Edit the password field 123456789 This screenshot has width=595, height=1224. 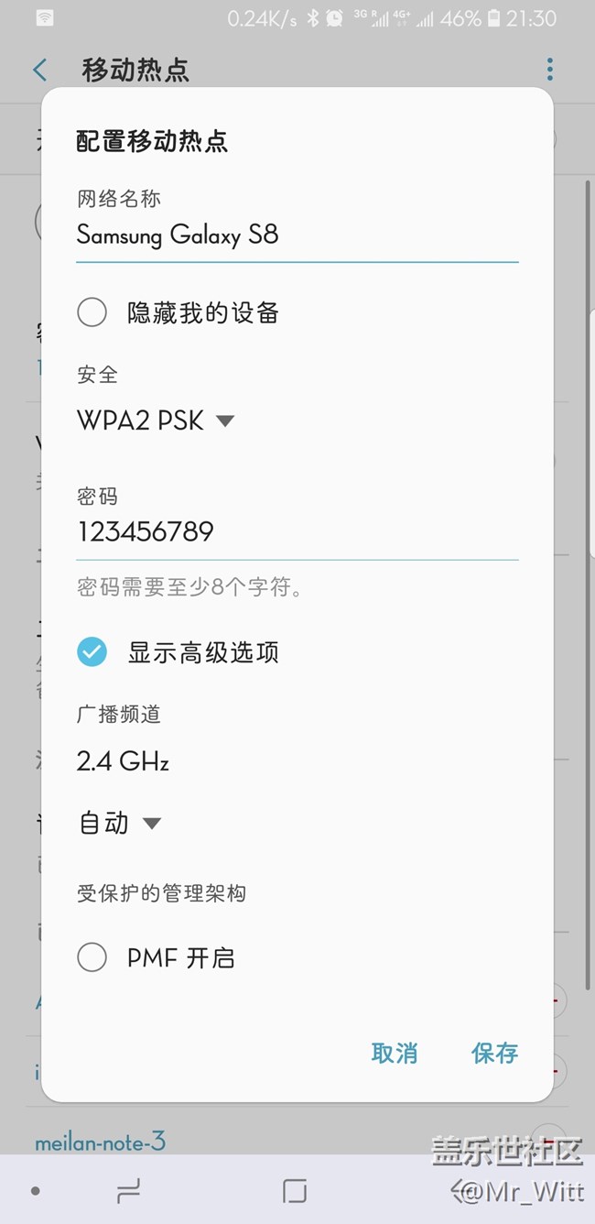(x=297, y=533)
